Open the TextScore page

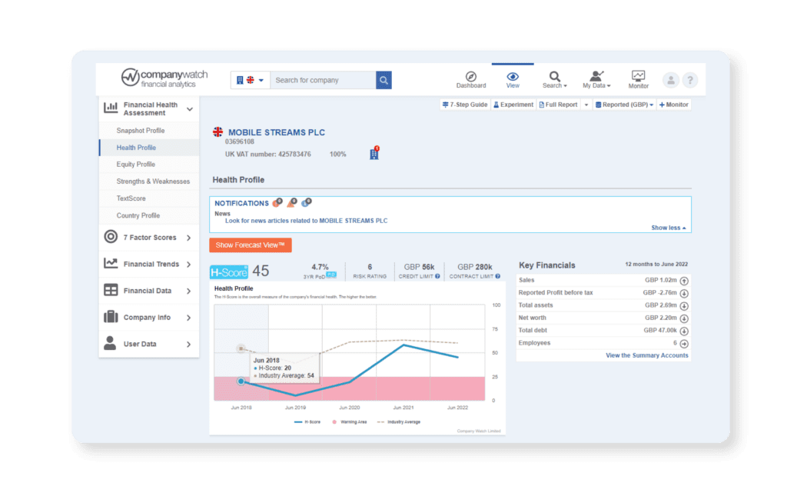[x=131, y=198]
